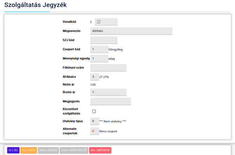Image resolution: width=235 pixels, height=155 pixels.
Task: Focus the Főkönyvi szám field
Action: click(x=108, y=68)
